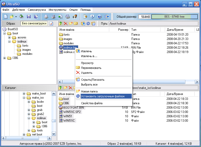Click the Info toolbar icon
Viewport: 201px width, 147px height.
coord(92,17)
